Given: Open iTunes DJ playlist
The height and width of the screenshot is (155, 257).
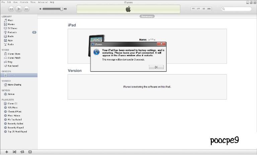Looking at the screenshot, I should click(12, 104).
